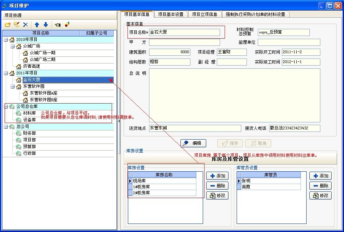The height and width of the screenshot is (232, 344).
Task: Click the blue X delete icon
Action: click(x=25, y=25)
